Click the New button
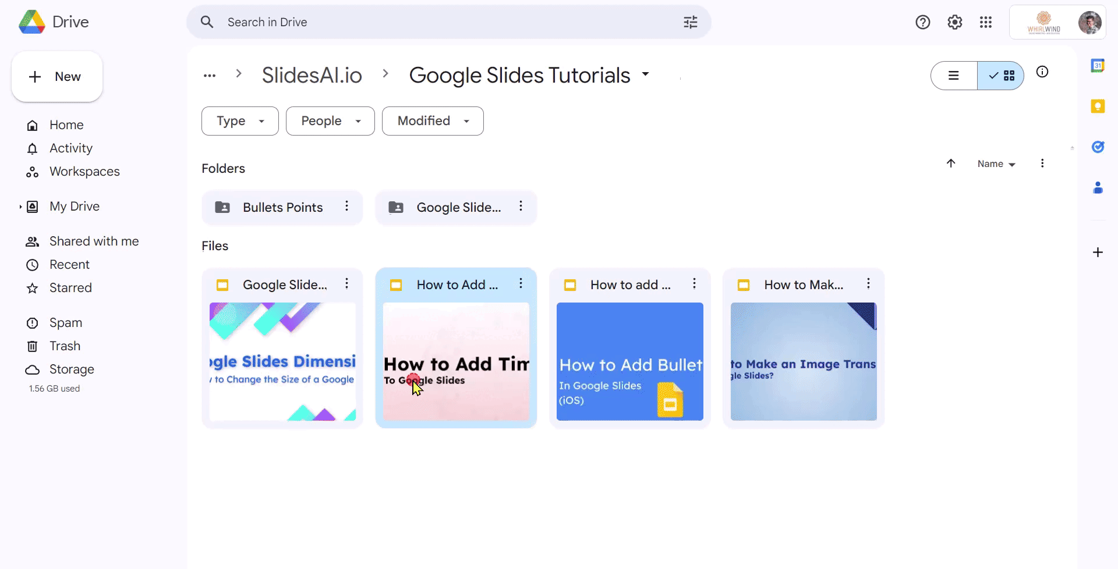The height and width of the screenshot is (569, 1118). point(56,76)
